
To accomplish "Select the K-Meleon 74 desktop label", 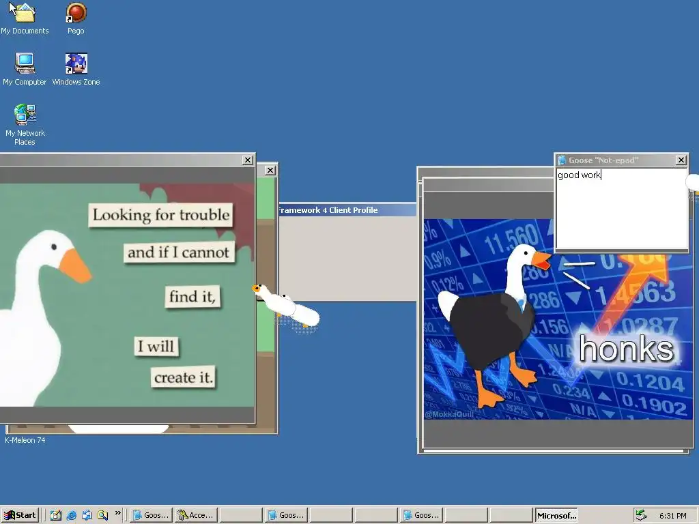I will pyautogui.click(x=25, y=440).
